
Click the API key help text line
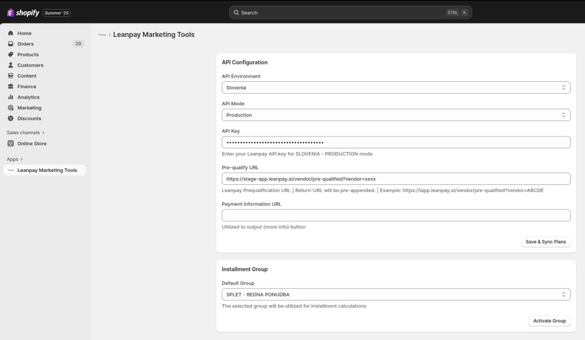point(297,154)
